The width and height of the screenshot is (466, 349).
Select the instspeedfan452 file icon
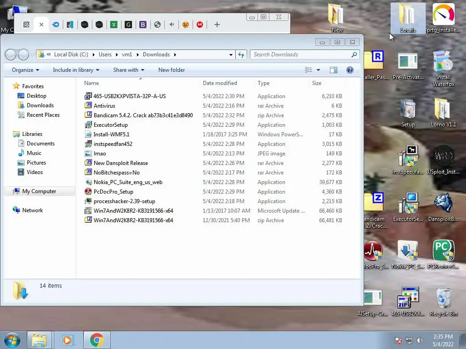click(88, 144)
